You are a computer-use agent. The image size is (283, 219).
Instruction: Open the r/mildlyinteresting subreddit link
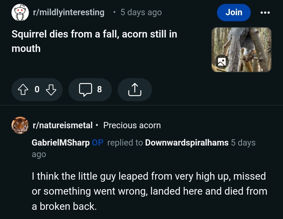click(x=68, y=12)
